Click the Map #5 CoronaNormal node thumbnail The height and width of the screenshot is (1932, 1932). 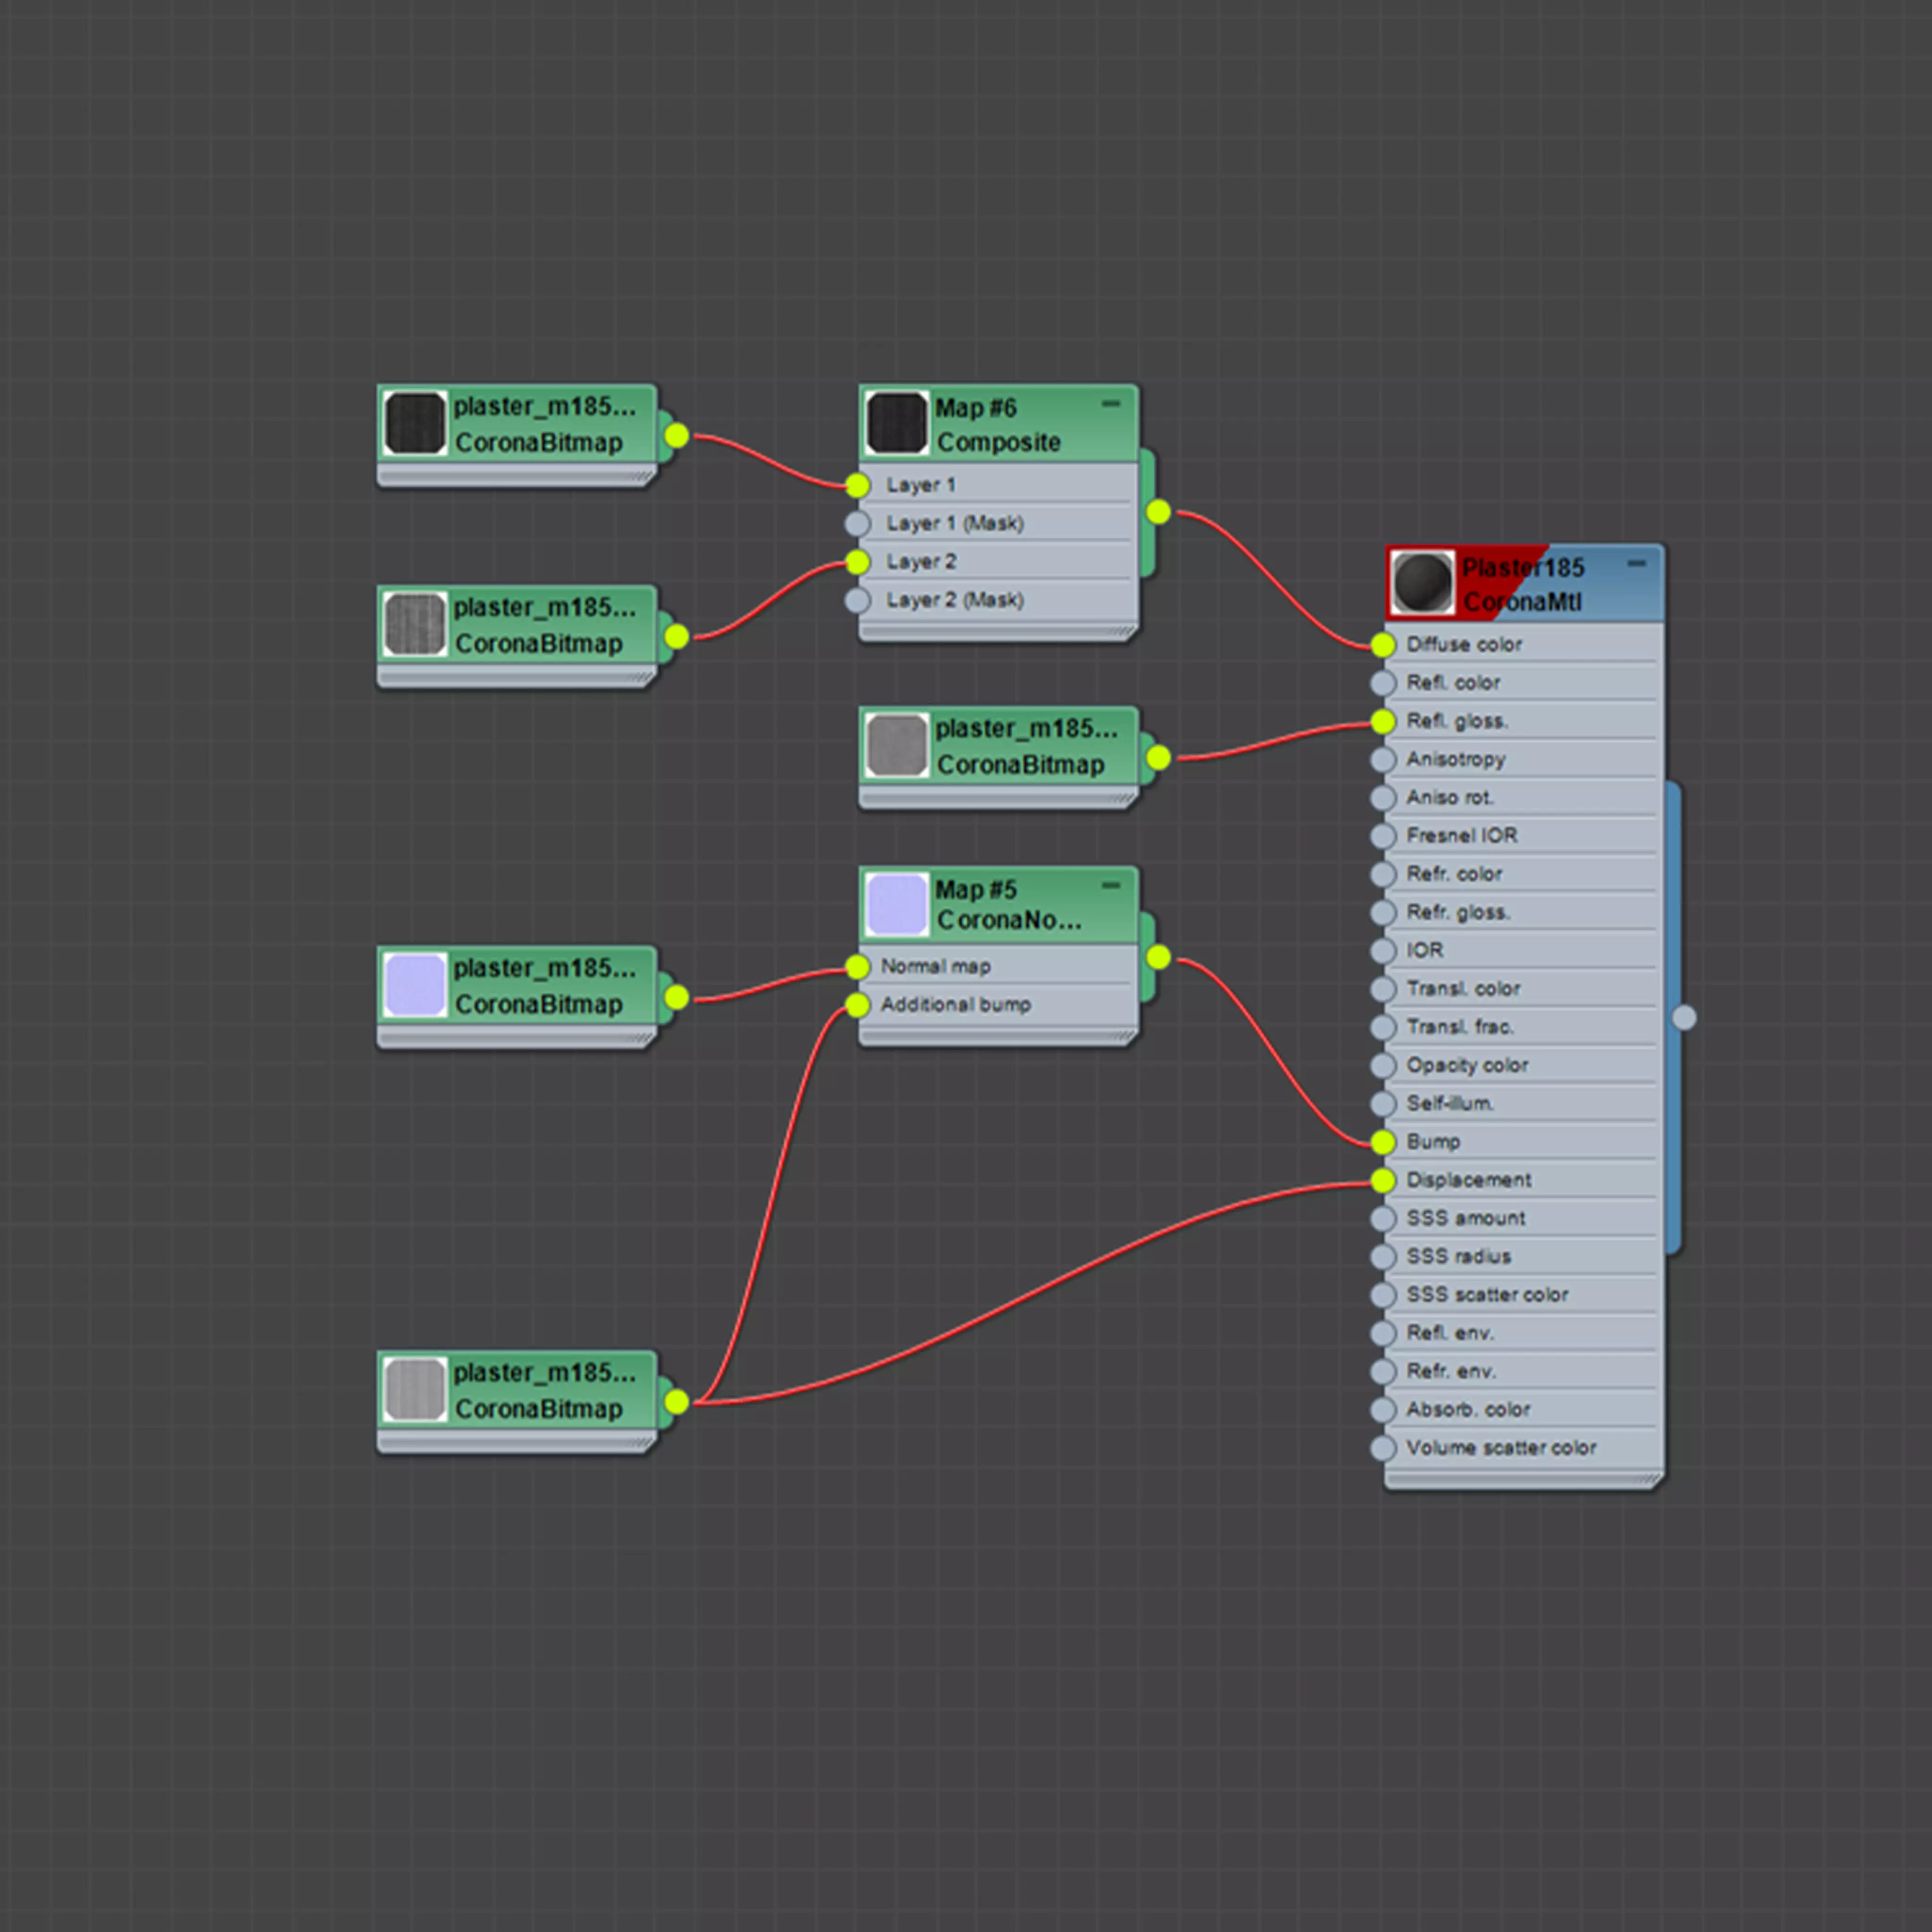click(x=896, y=904)
